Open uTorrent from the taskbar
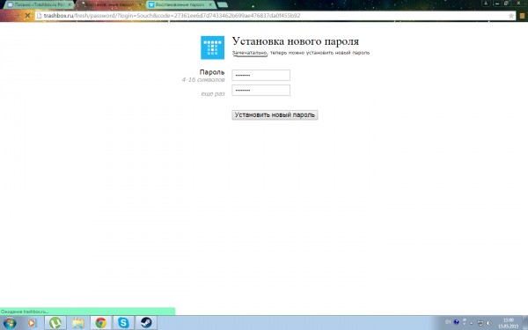This screenshot has height=330, width=528. [x=55, y=323]
